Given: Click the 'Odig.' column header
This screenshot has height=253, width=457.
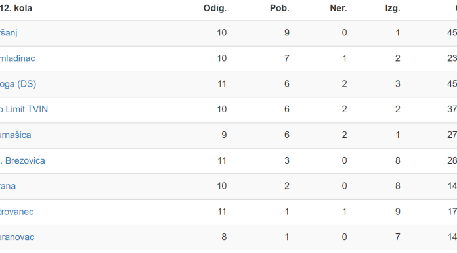Looking at the screenshot, I should [215, 8].
